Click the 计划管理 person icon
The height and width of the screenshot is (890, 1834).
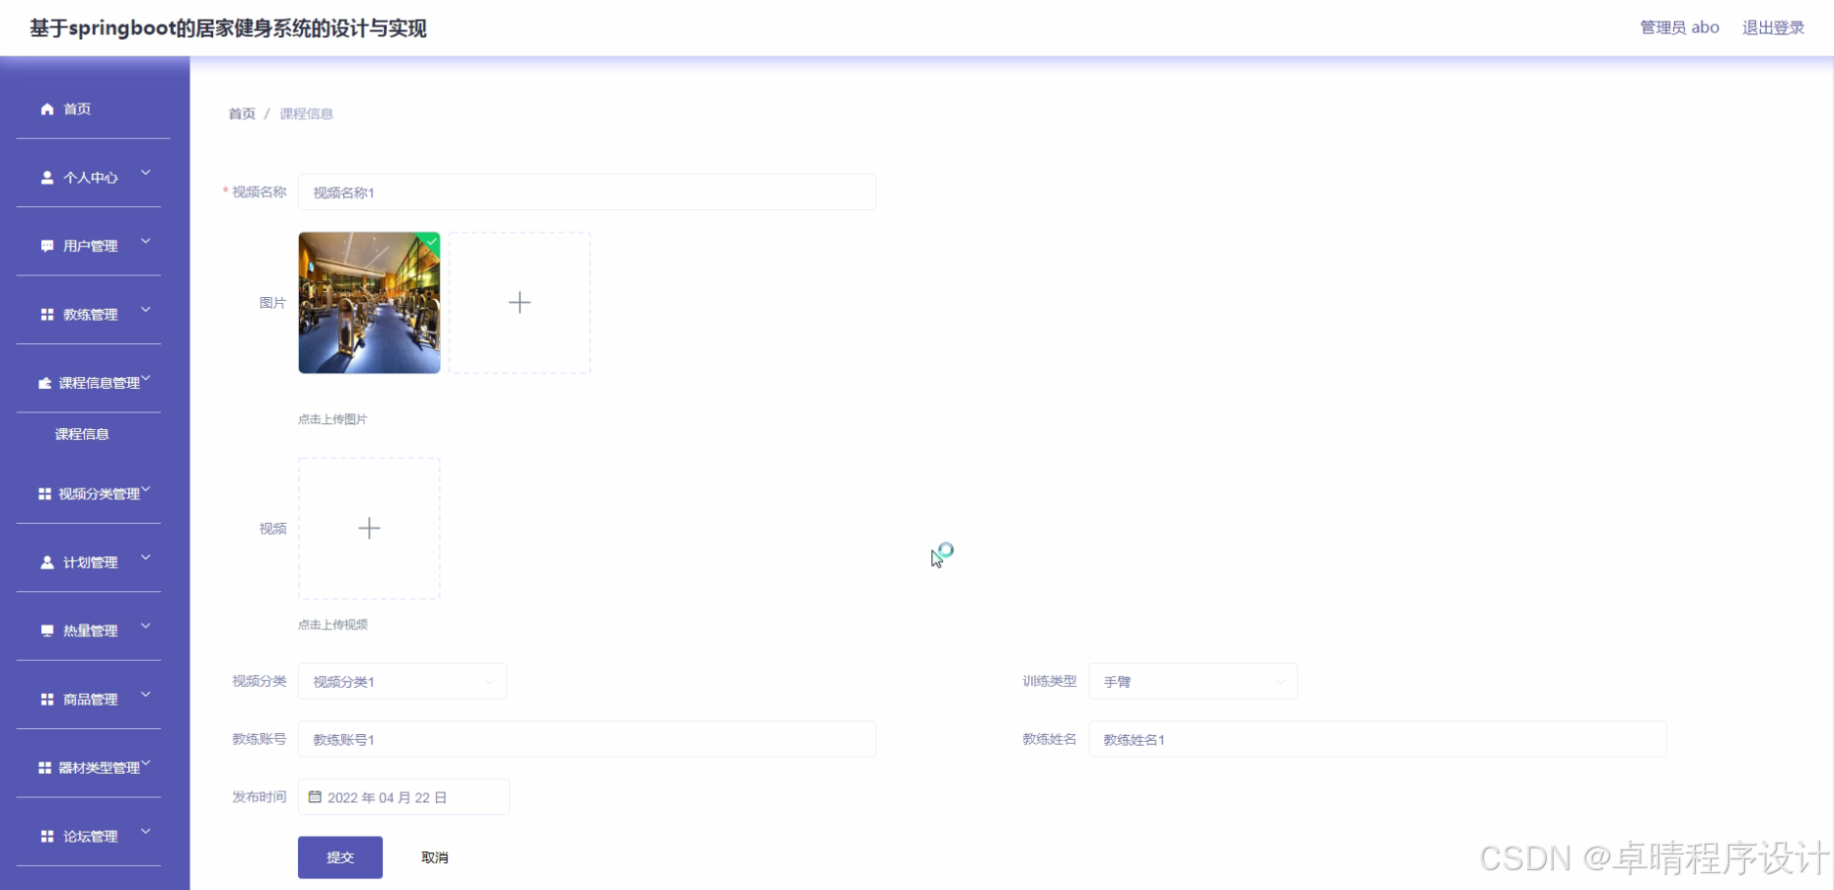pos(45,561)
